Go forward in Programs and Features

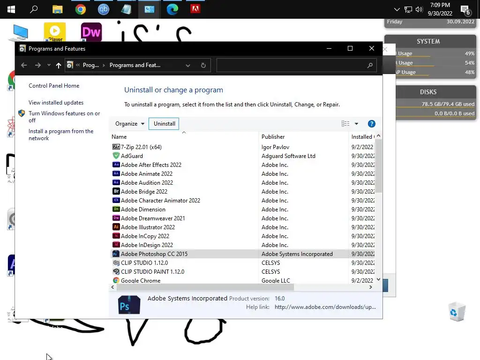[x=37, y=65]
